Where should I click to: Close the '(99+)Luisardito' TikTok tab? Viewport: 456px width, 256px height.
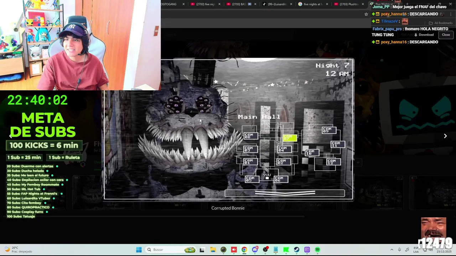(291, 4)
